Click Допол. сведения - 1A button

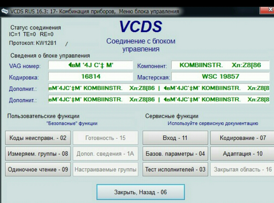106,154
